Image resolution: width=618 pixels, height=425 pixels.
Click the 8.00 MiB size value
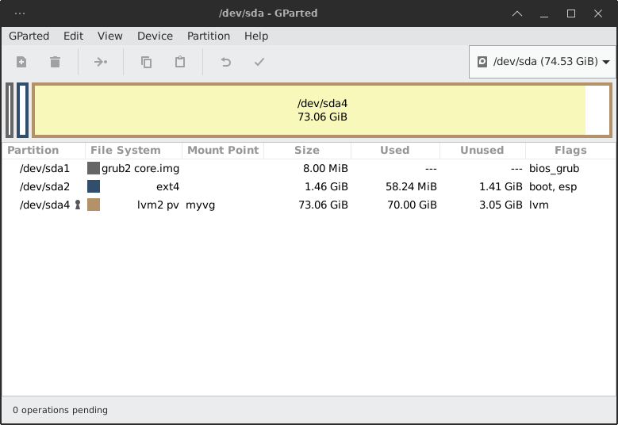pos(325,169)
